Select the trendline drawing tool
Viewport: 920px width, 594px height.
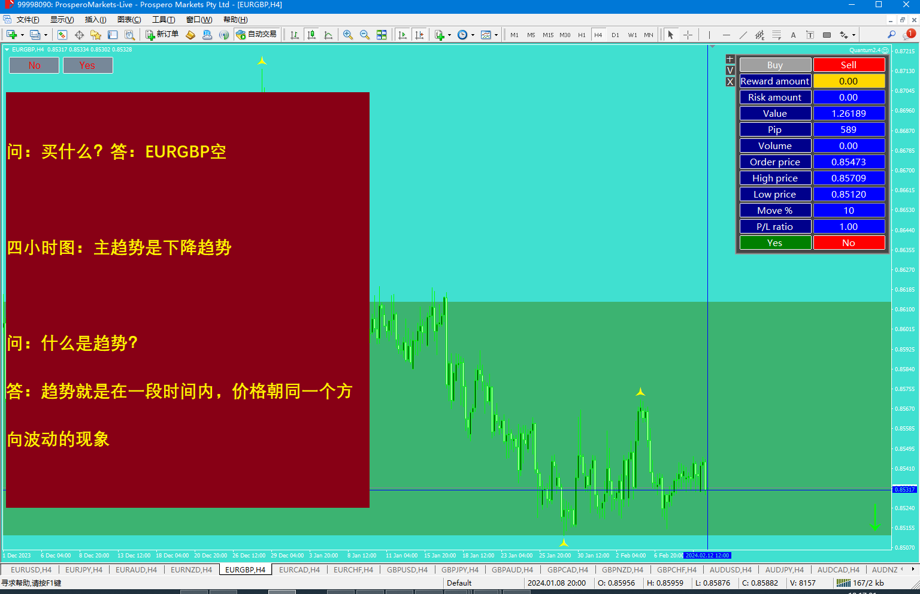pos(743,35)
